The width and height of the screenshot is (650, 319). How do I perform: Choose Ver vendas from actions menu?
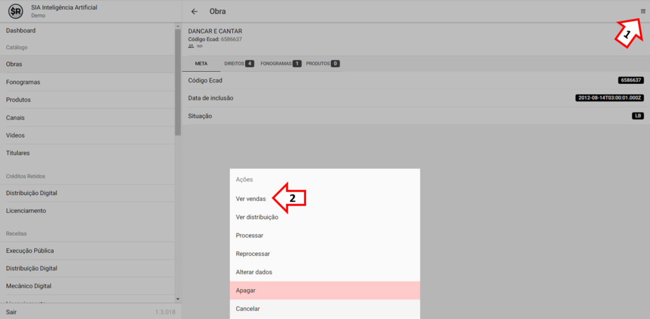click(x=251, y=199)
